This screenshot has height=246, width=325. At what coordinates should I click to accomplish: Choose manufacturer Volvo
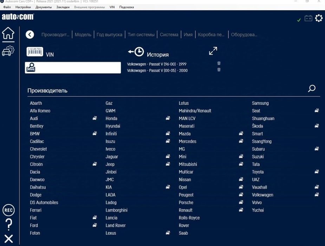tap(257, 202)
